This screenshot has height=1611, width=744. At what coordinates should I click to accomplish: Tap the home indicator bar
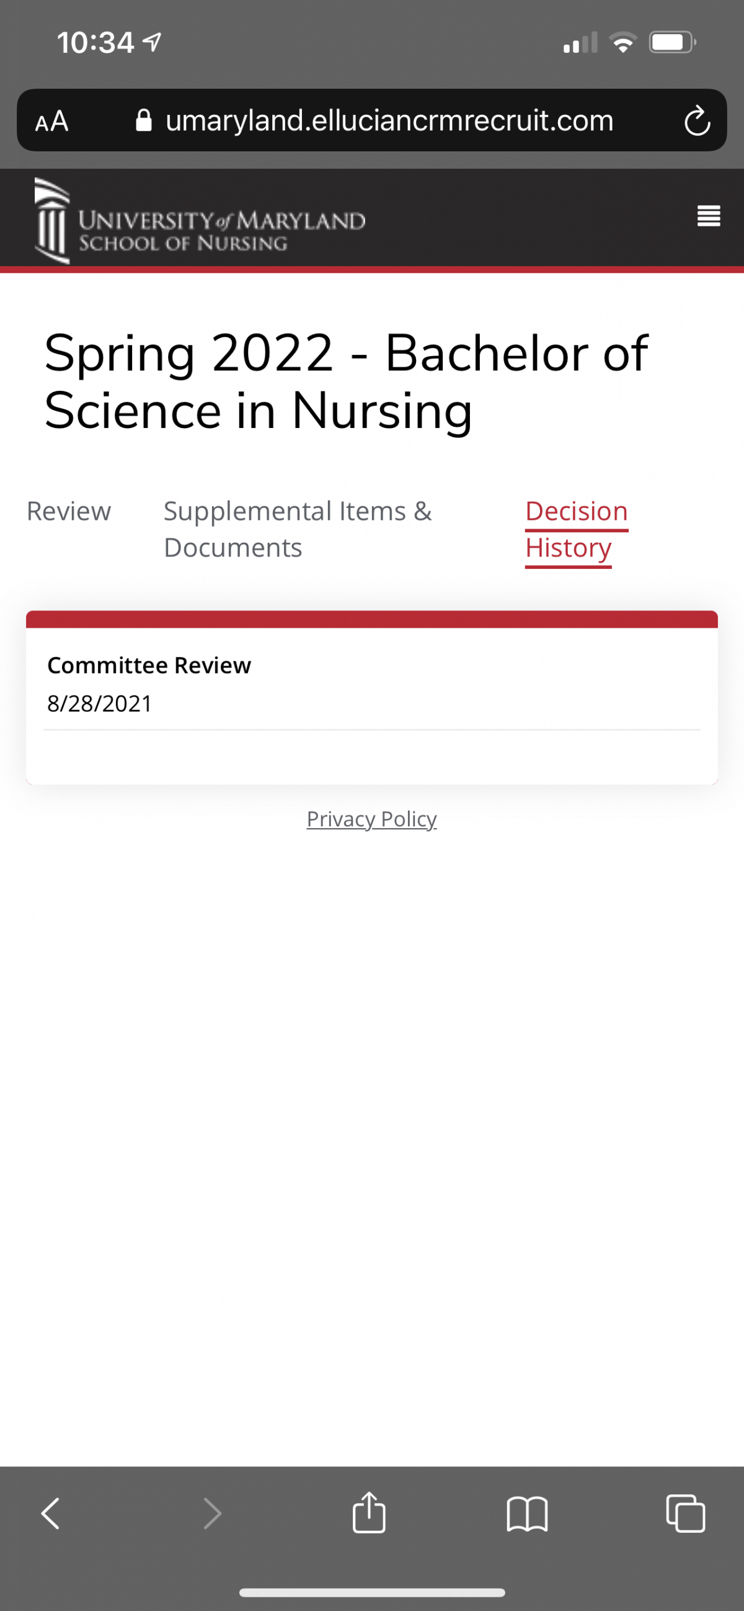coord(372,1592)
